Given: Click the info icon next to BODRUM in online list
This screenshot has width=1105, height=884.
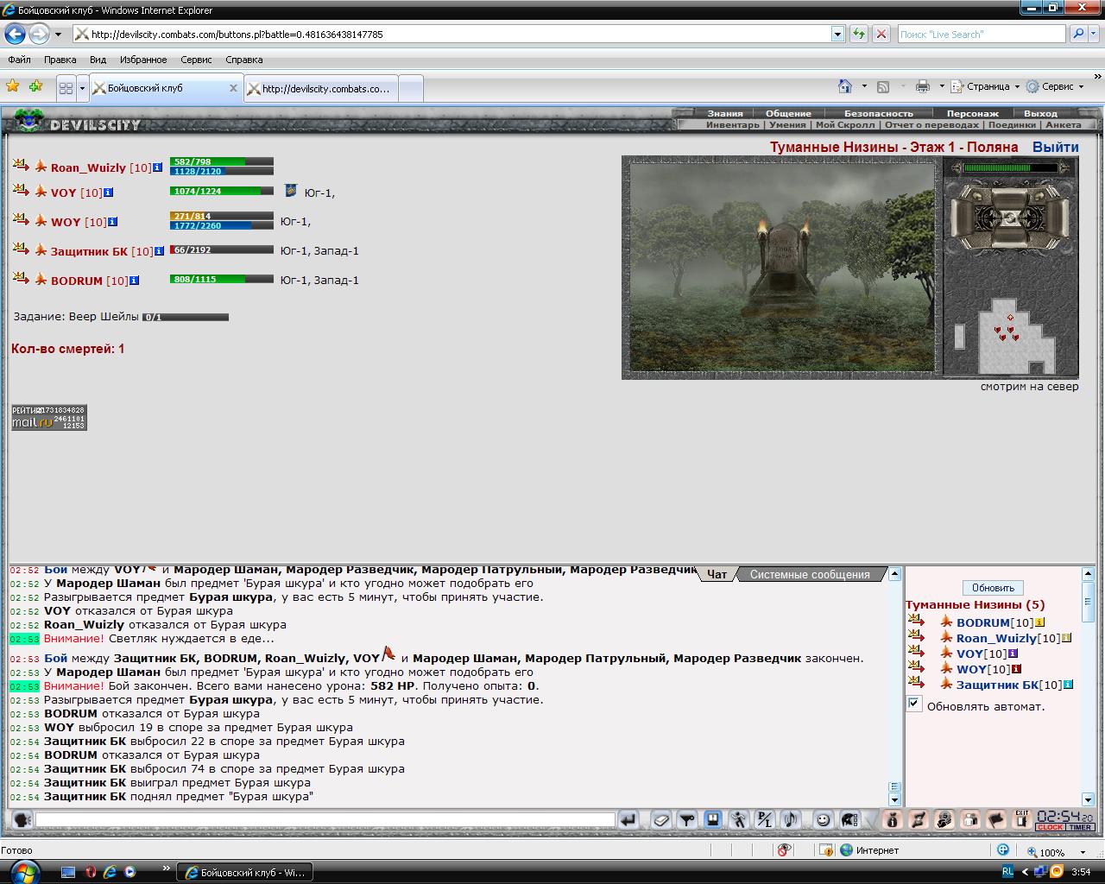Looking at the screenshot, I should [1040, 622].
